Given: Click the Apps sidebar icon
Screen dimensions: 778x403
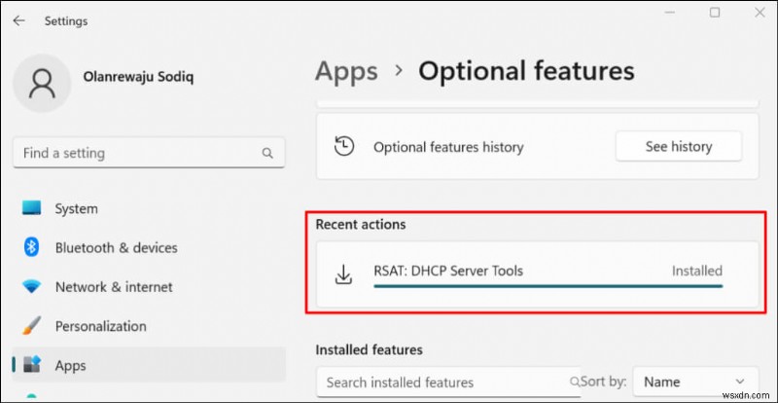Looking at the screenshot, I should pyautogui.click(x=32, y=365).
